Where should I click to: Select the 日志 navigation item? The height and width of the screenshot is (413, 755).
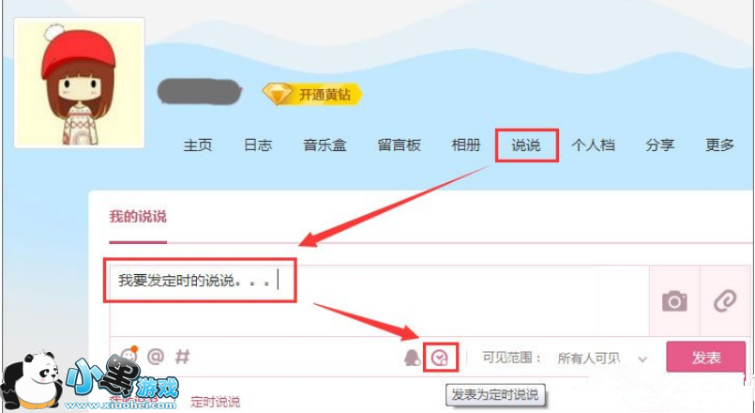tap(258, 145)
